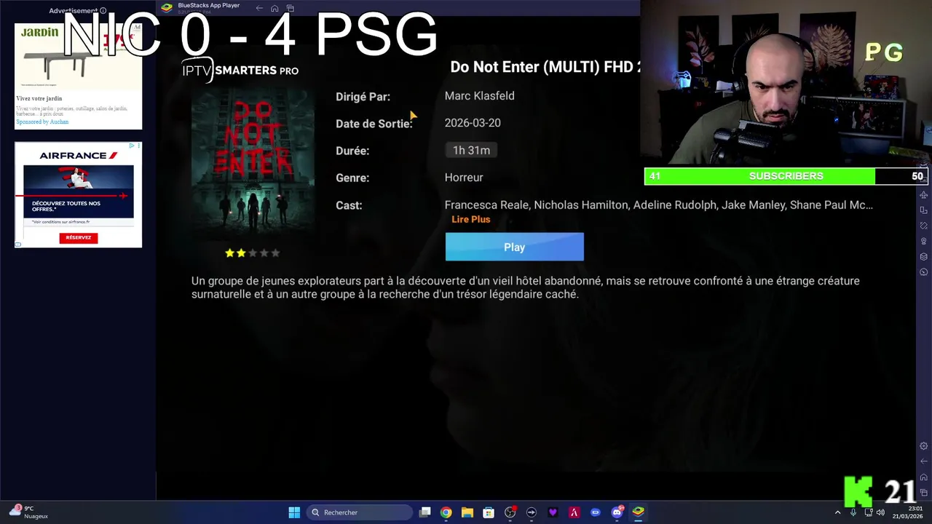Open Discord from the taskbar
The height and width of the screenshot is (524, 932).
point(617,512)
